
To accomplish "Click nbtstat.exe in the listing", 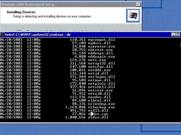I will (x=100, y=50).
